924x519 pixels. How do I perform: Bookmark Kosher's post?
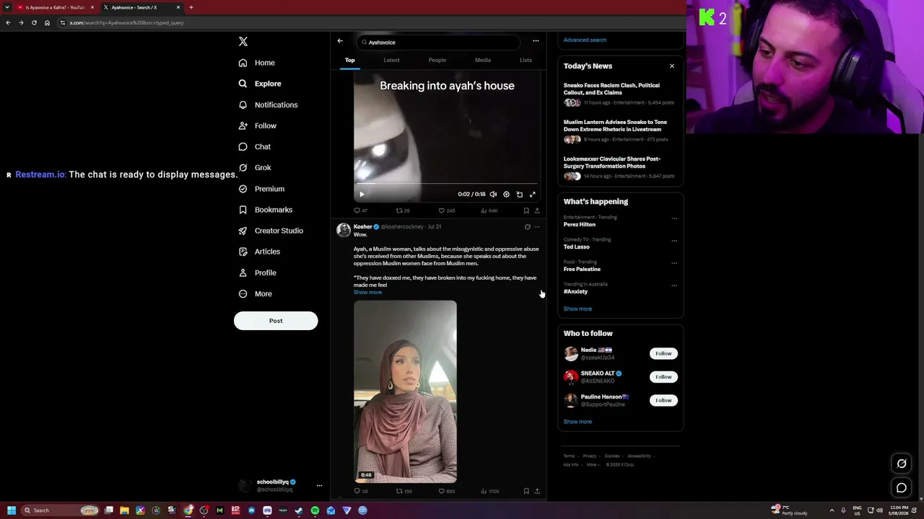click(x=526, y=491)
